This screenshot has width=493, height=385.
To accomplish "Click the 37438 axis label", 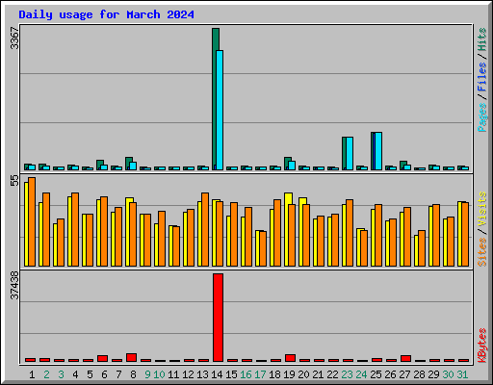I will point(14,285).
